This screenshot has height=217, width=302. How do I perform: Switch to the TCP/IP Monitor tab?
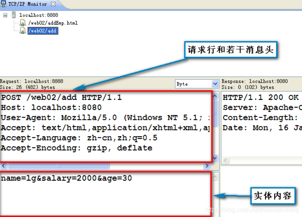click(x=28, y=4)
